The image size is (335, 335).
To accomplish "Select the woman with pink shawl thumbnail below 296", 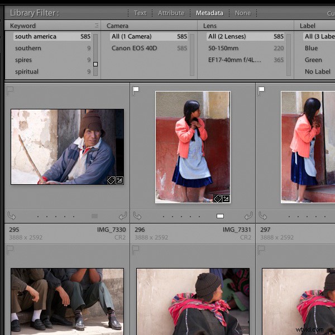I will 193,301.
